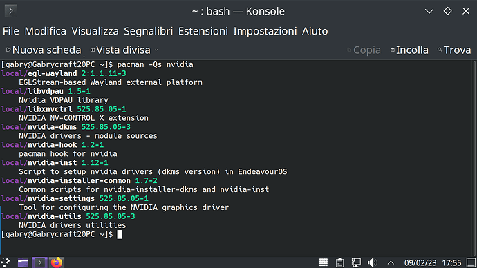Click the 'nvidia-dkms' package name
This screenshot has width=477, height=268.
[x=53, y=127]
